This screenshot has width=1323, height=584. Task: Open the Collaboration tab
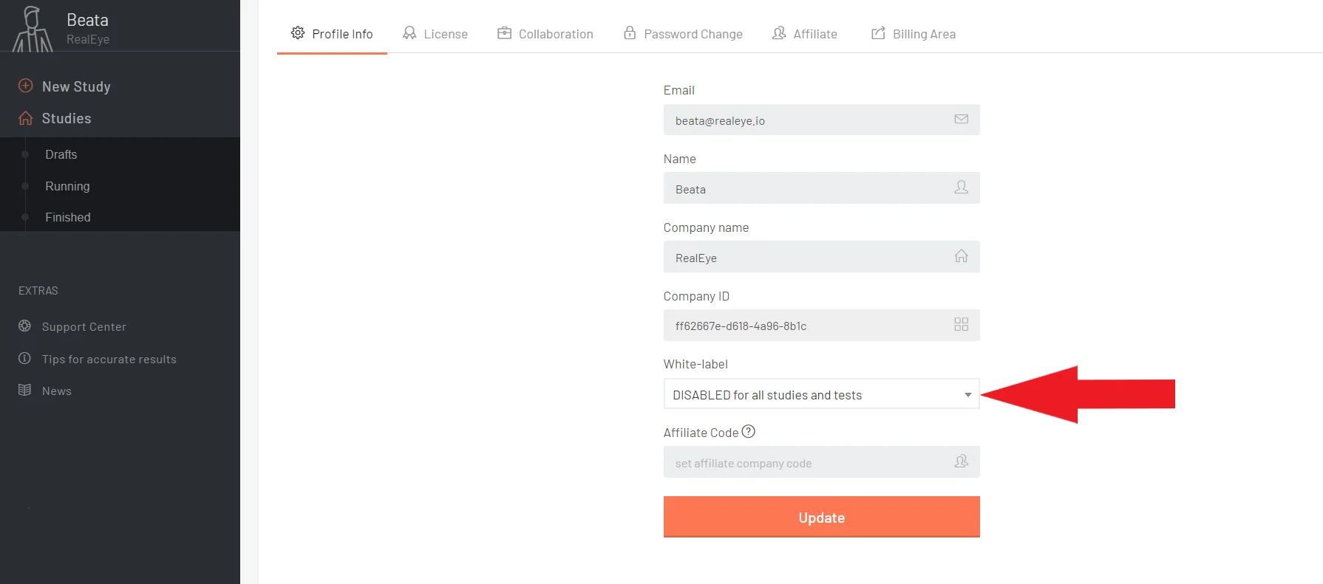tap(545, 34)
